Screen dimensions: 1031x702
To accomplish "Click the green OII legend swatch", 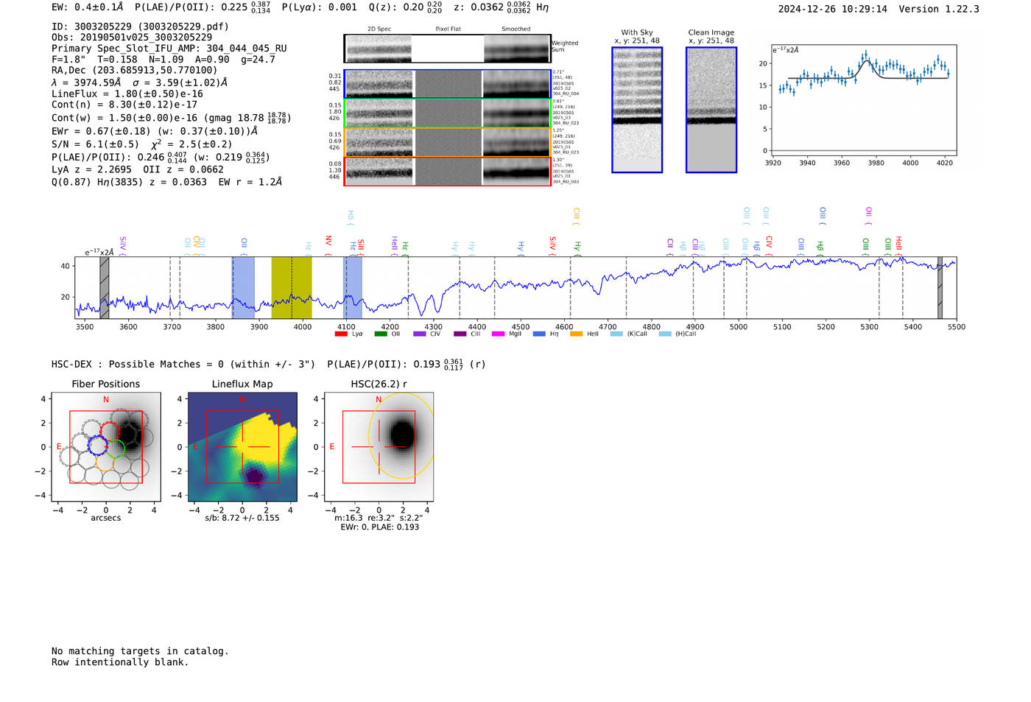I will tap(381, 334).
